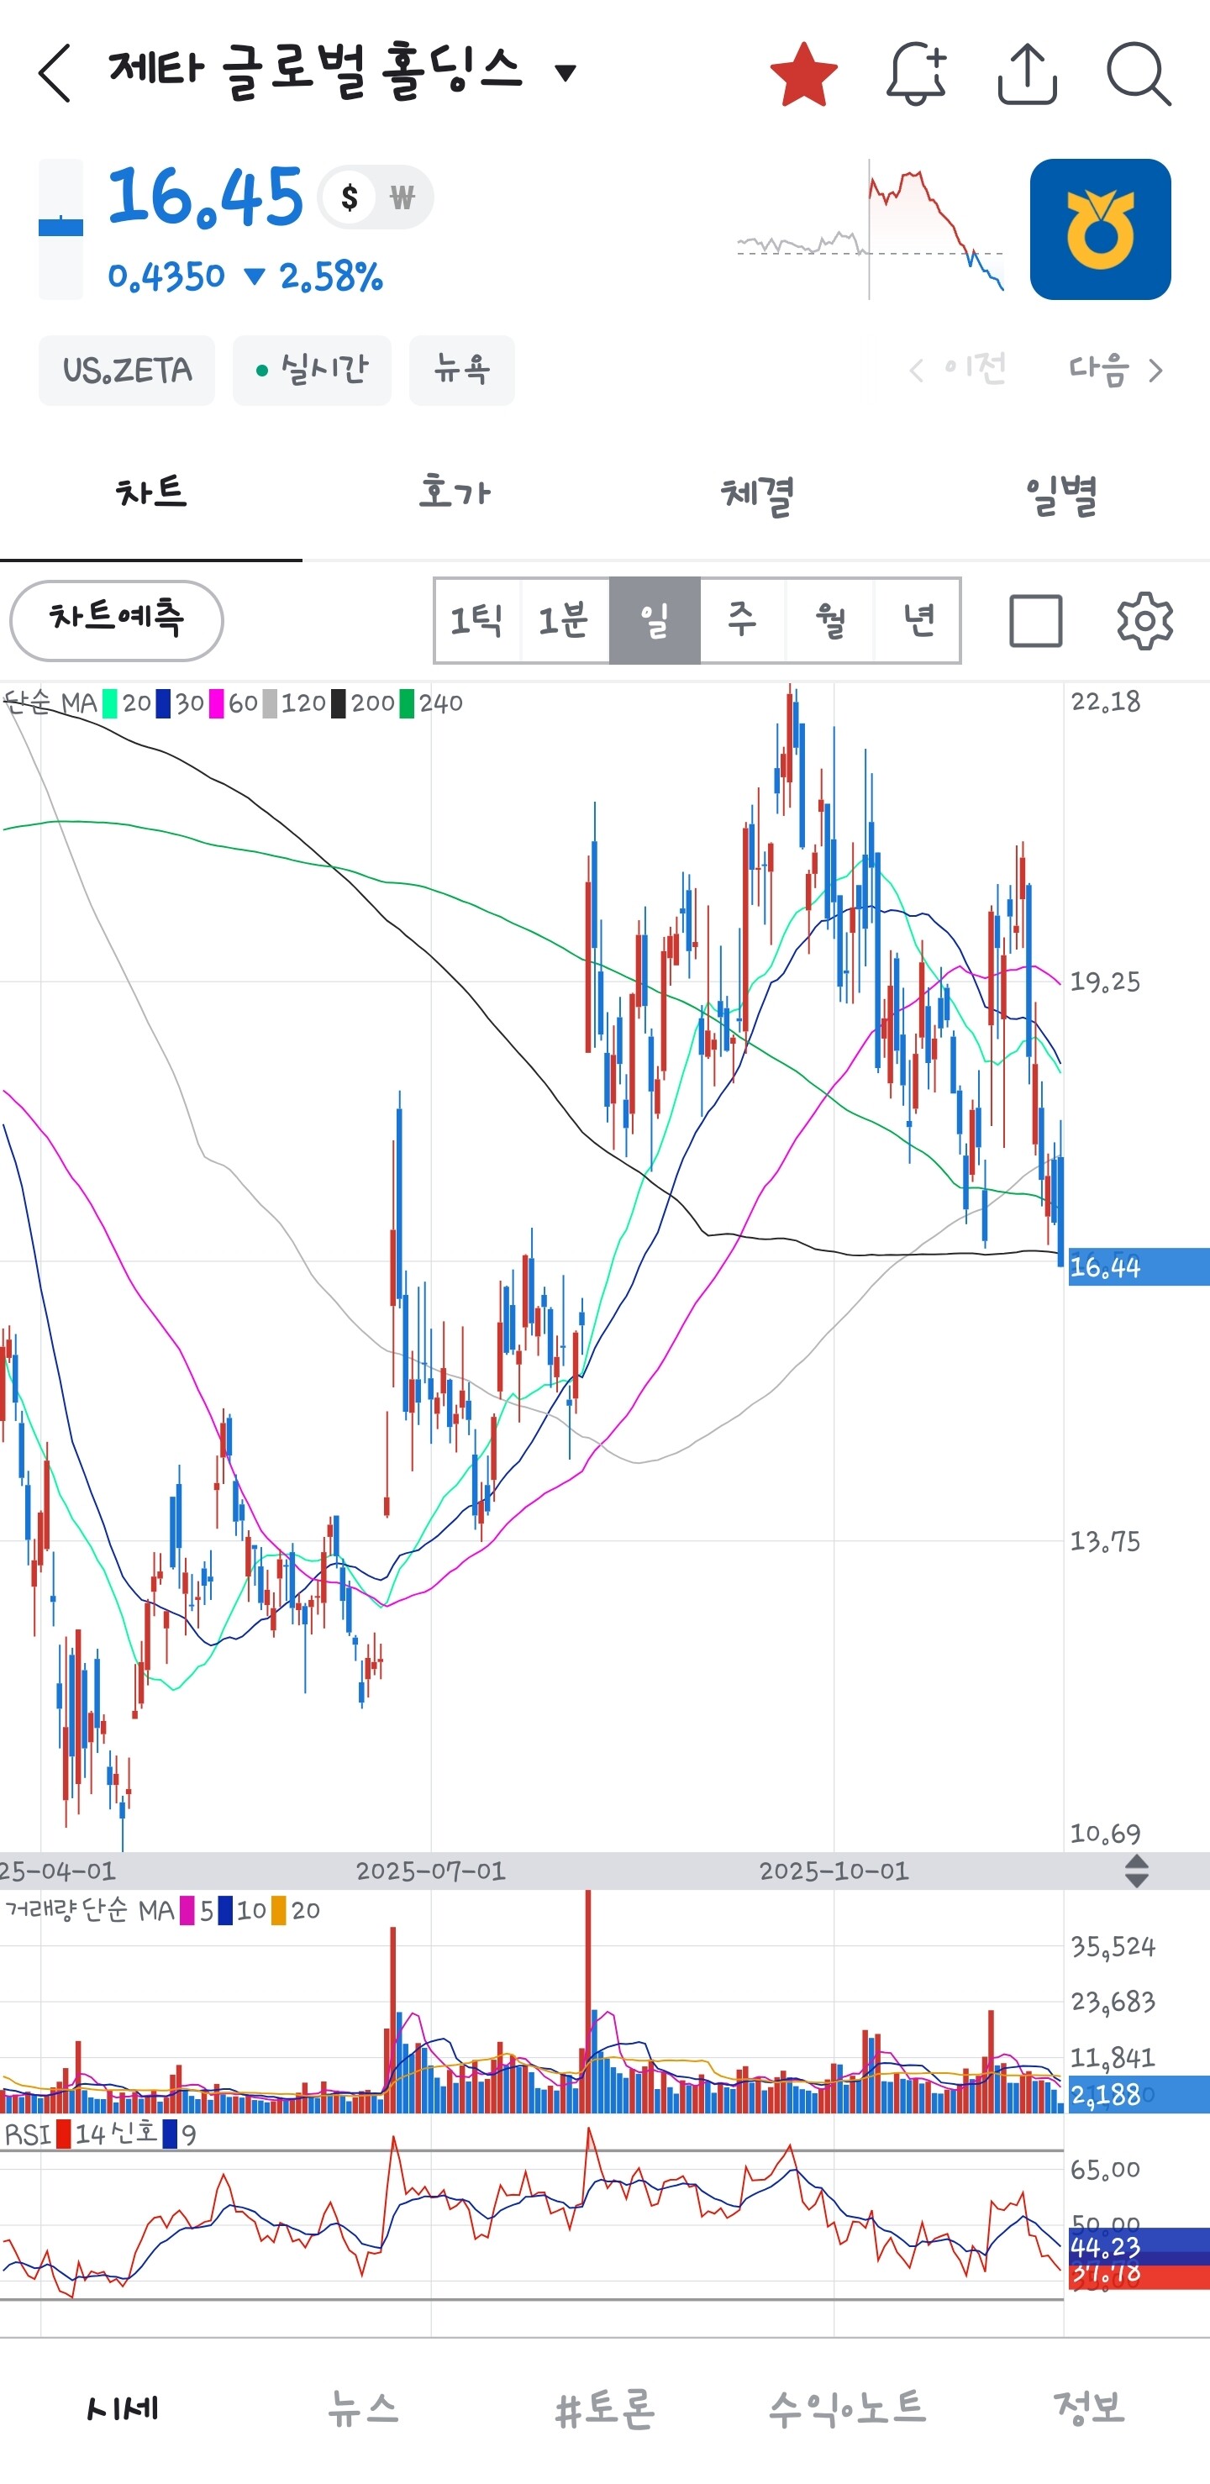Viewport: 1210px width, 2484px height.
Task: Open the 정보 bottom tab
Action: tap(1090, 2408)
